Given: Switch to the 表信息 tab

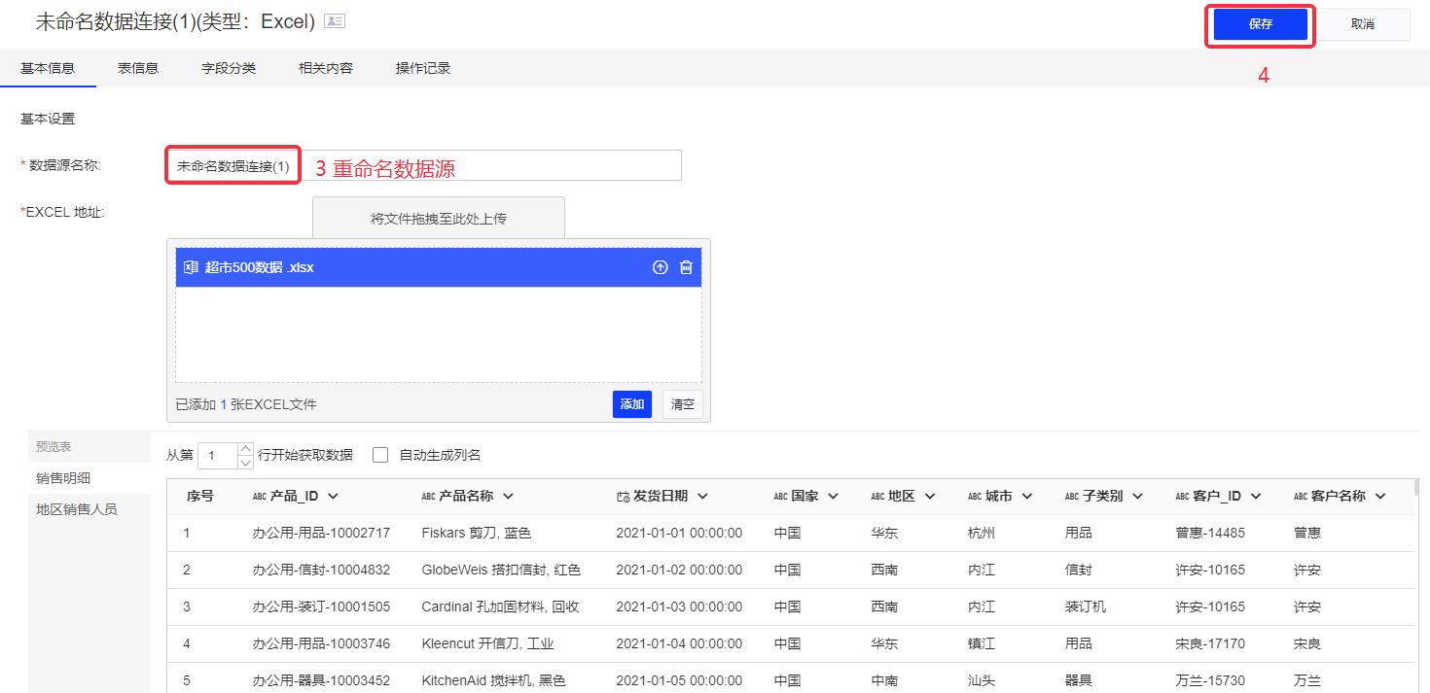Looking at the screenshot, I should pyautogui.click(x=137, y=67).
